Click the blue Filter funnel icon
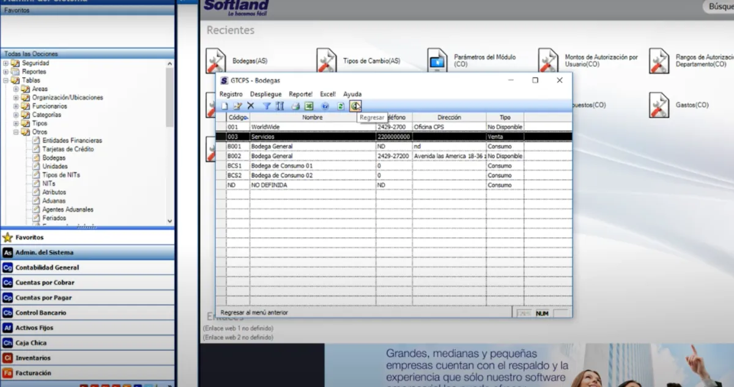 (267, 106)
